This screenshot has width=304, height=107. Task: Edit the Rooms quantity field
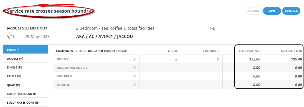[x=118, y=59]
